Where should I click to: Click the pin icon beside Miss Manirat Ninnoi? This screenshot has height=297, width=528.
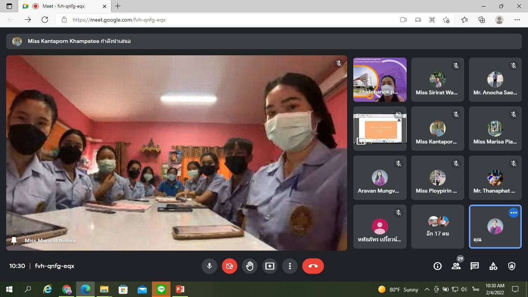14,241
